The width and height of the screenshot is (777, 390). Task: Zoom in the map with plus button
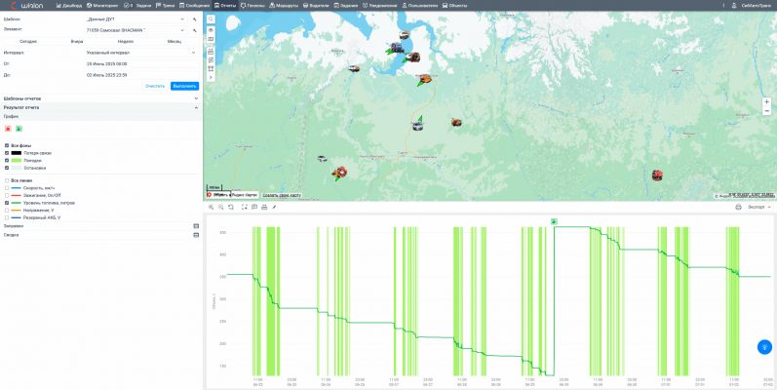click(x=767, y=101)
